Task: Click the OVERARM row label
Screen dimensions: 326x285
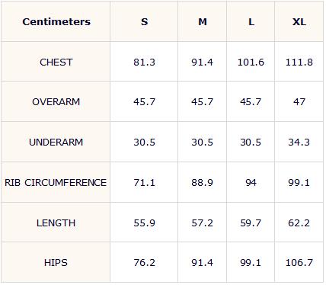Action: point(56,102)
